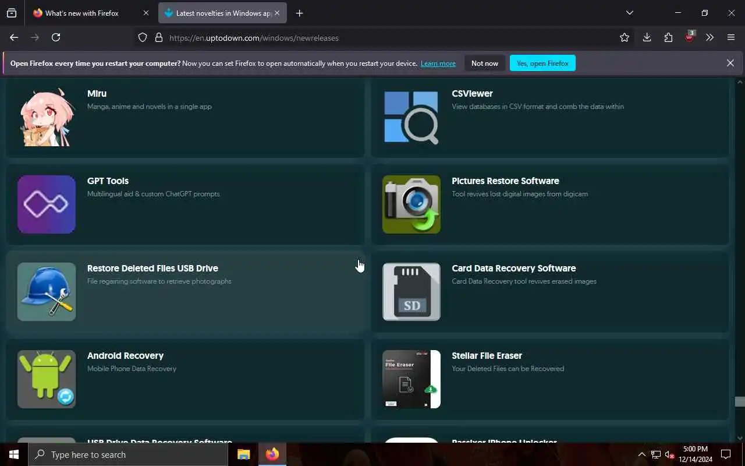The width and height of the screenshot is (745, 466).
Task: Click the address bar URL field
Action: 384,37
